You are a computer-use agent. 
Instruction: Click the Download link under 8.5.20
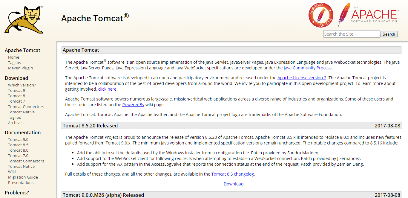tap(234, 184)
